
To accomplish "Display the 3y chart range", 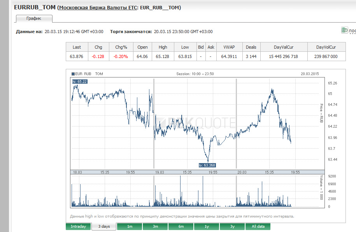I will (x=232, y=226).
